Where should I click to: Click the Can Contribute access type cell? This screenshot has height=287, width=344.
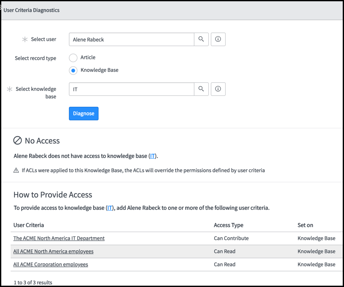coord(231,238)
